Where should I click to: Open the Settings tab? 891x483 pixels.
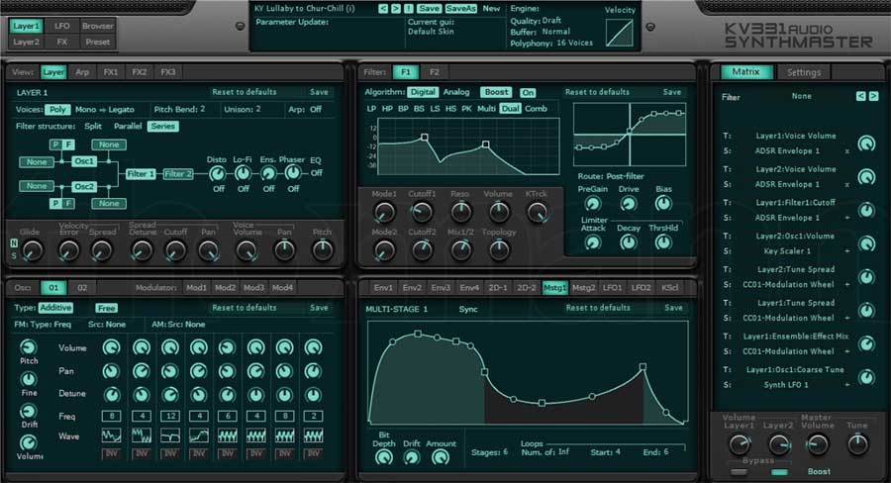[804, 72]
